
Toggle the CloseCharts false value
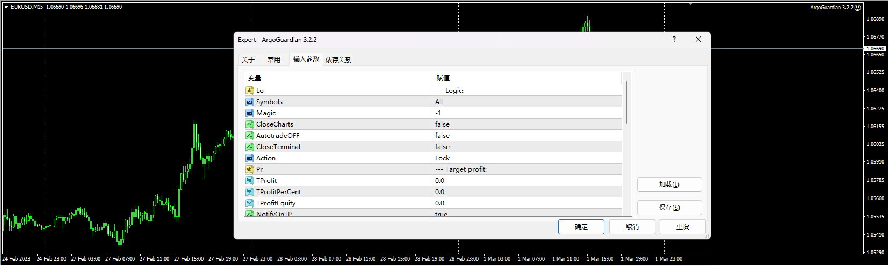pyautogui.click(x=442, y=124)
